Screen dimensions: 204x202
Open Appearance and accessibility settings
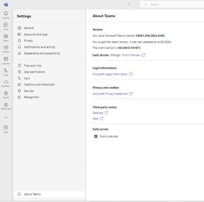click(x=42, y=53)
